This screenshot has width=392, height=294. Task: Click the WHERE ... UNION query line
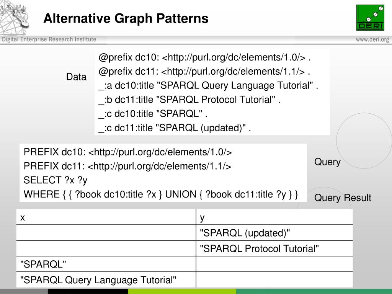pos(161,194)
